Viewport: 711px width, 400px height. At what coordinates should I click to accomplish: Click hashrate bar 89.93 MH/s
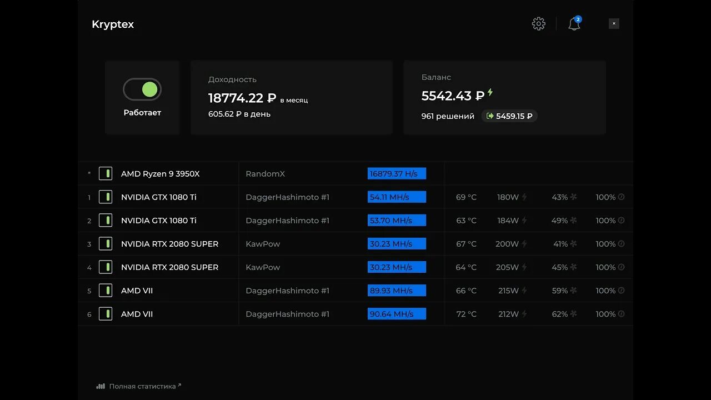click(397, 291)
